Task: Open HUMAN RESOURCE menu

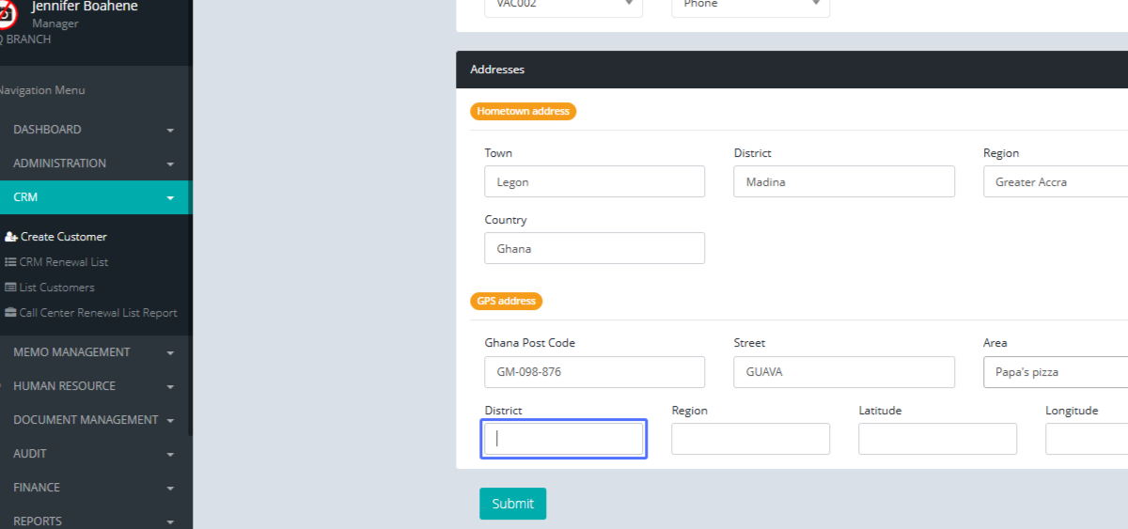Action: tap(94, 386)
